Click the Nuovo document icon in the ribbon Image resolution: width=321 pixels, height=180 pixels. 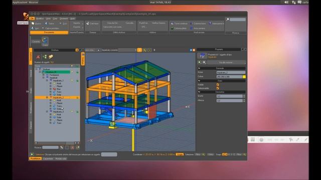(x=33, y=23)
